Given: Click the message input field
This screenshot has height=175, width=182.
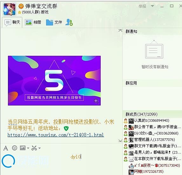Looking at the screenshot, I should pos(61,163).
